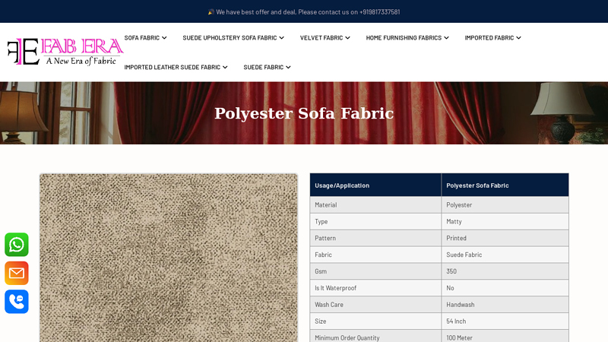The height and width of the screenshot is (342, 608).
Task: Open HOME FURNISHING FABRICS menu item
Action: click(404, 37)
